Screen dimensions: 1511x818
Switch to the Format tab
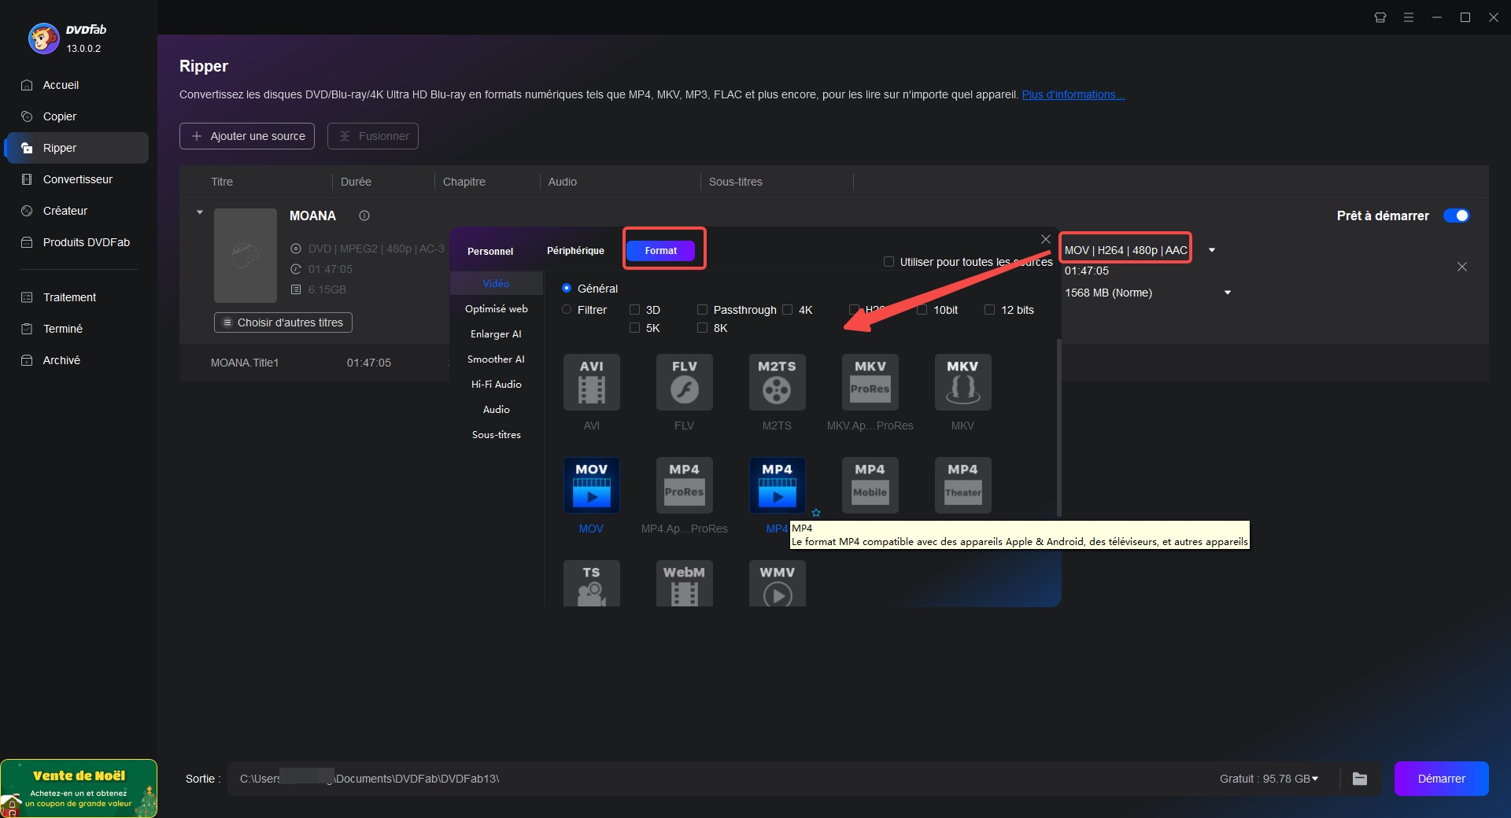660,251
